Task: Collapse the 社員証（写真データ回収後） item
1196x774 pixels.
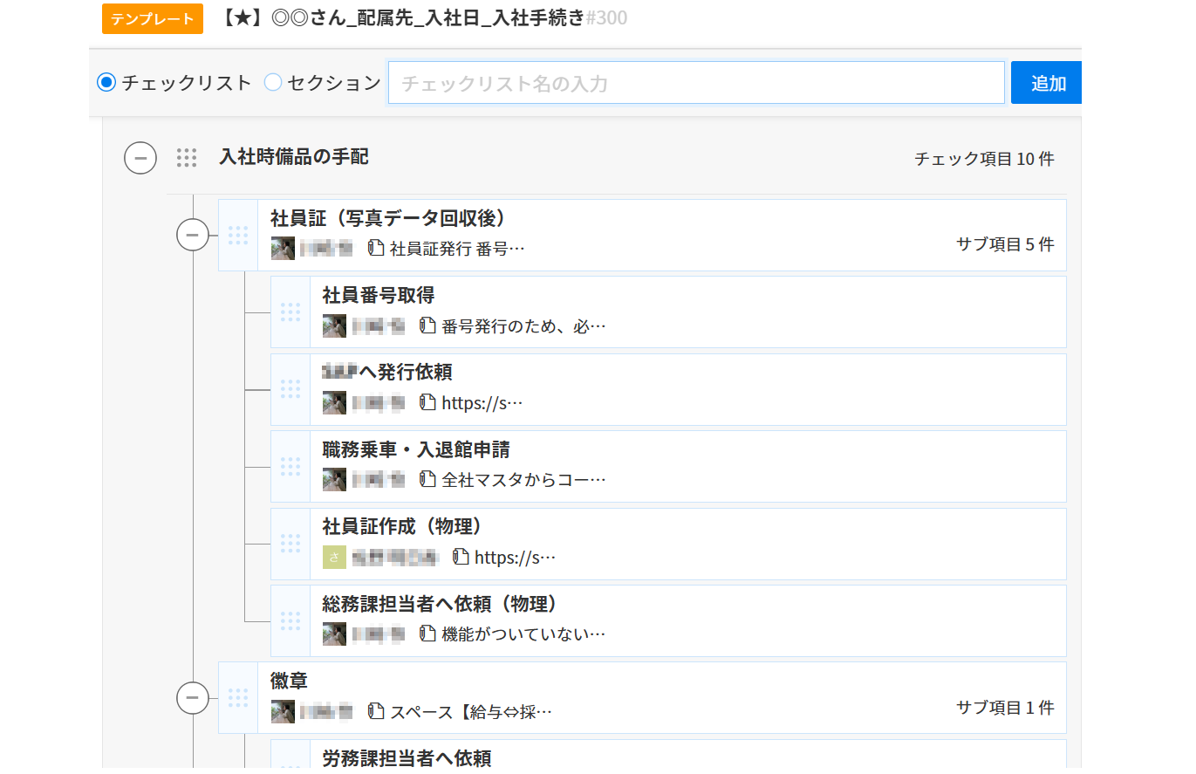Action: (193, 235)
